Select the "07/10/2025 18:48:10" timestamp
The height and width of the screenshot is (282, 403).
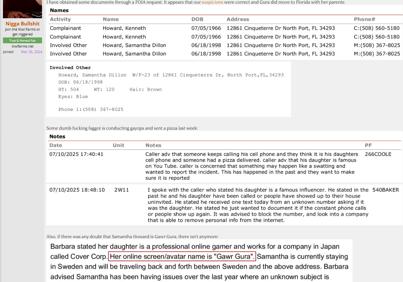(x=77, y=190)
